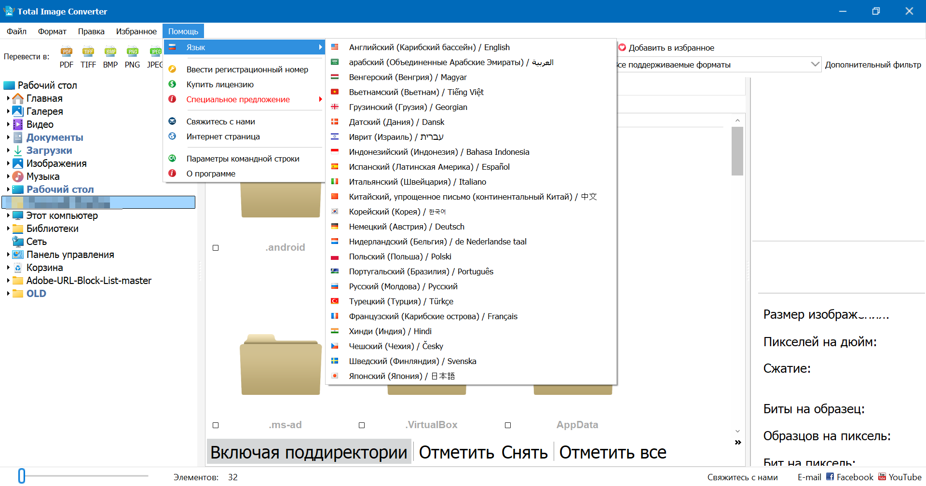This screenshot has height=486, width=926.
Task: Enable the checkbox next to AppData
Action: pos(508,425)
